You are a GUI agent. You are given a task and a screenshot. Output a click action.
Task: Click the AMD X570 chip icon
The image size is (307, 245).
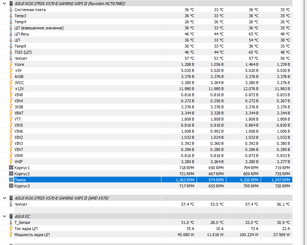coord(11,198)
